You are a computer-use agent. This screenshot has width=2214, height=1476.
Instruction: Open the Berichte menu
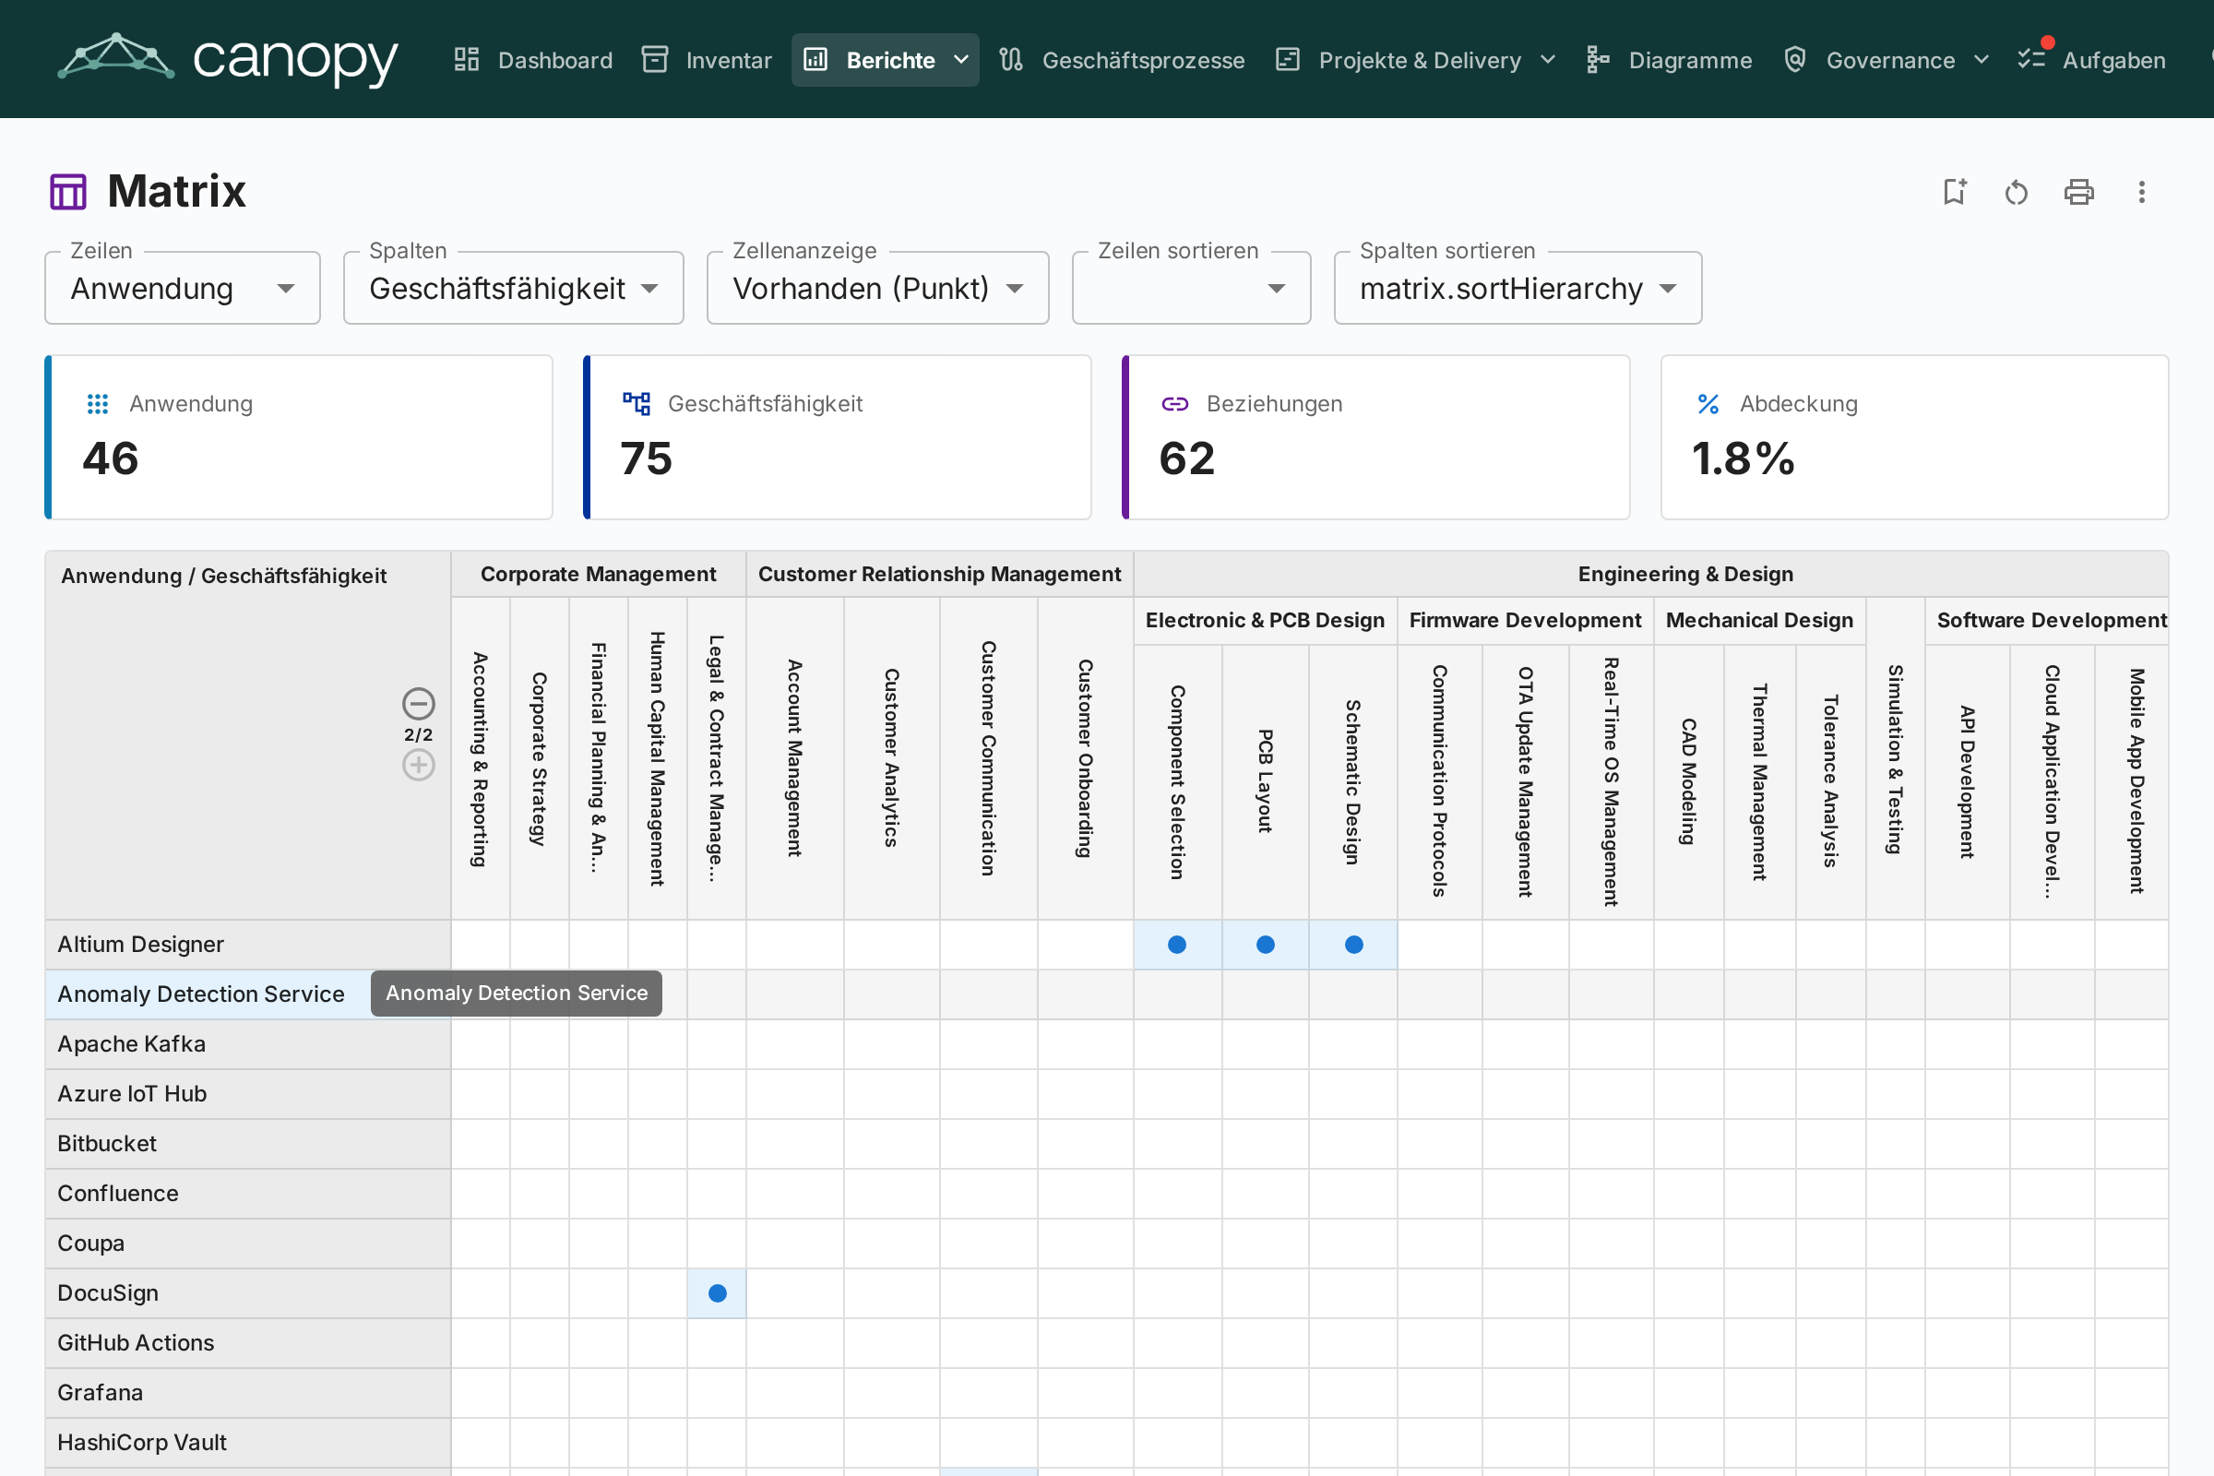pos(885,60)
